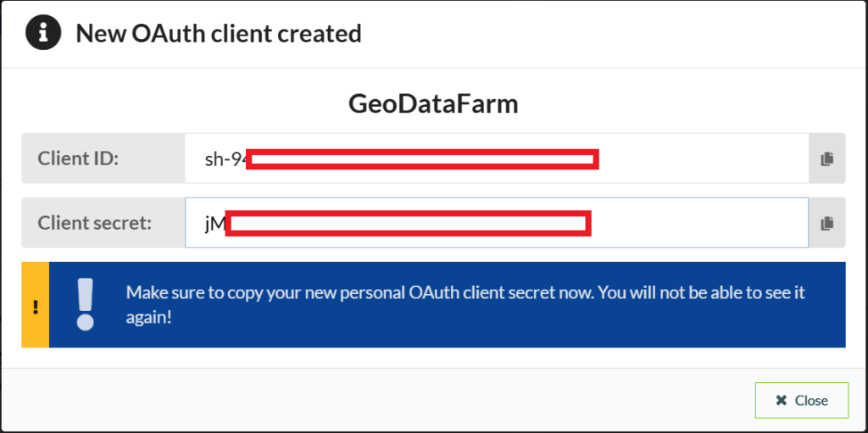Copy the Client secret to clipboard
The width and height of the screenshot is (868, 433).
tap(827, 223)
